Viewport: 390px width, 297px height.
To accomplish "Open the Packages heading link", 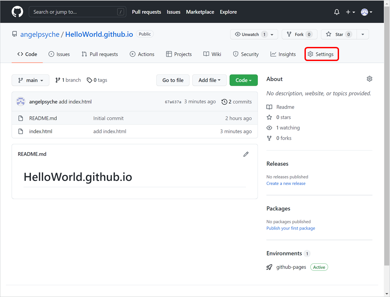I will pos(278,209).
